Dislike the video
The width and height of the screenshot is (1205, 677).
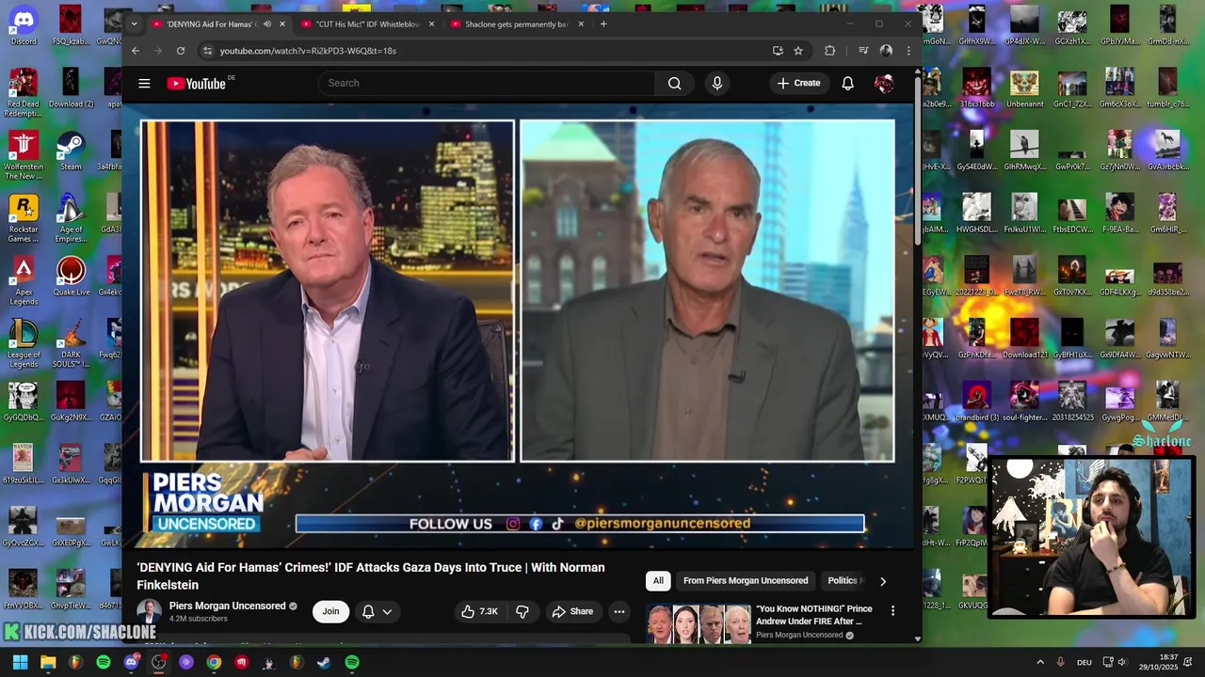pos(522,611)
